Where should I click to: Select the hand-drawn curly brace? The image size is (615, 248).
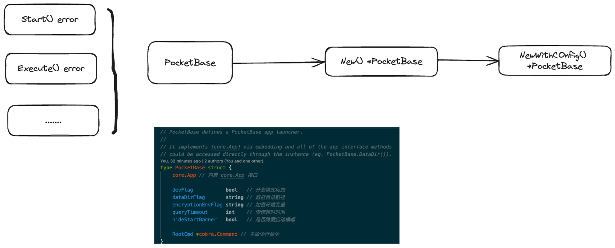[113, 71]
